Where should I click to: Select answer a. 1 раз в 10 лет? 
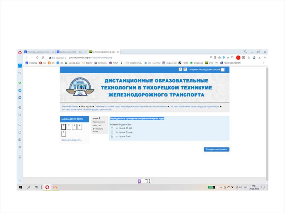coord(112,128)
